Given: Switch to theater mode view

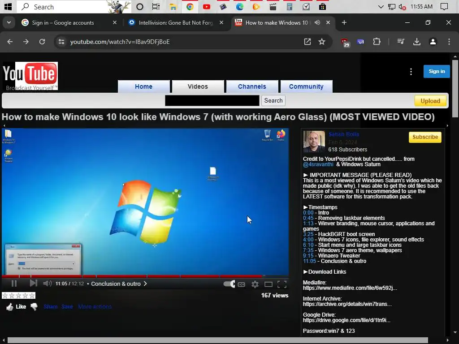Looking at the screenshot, I should [268, 284].
